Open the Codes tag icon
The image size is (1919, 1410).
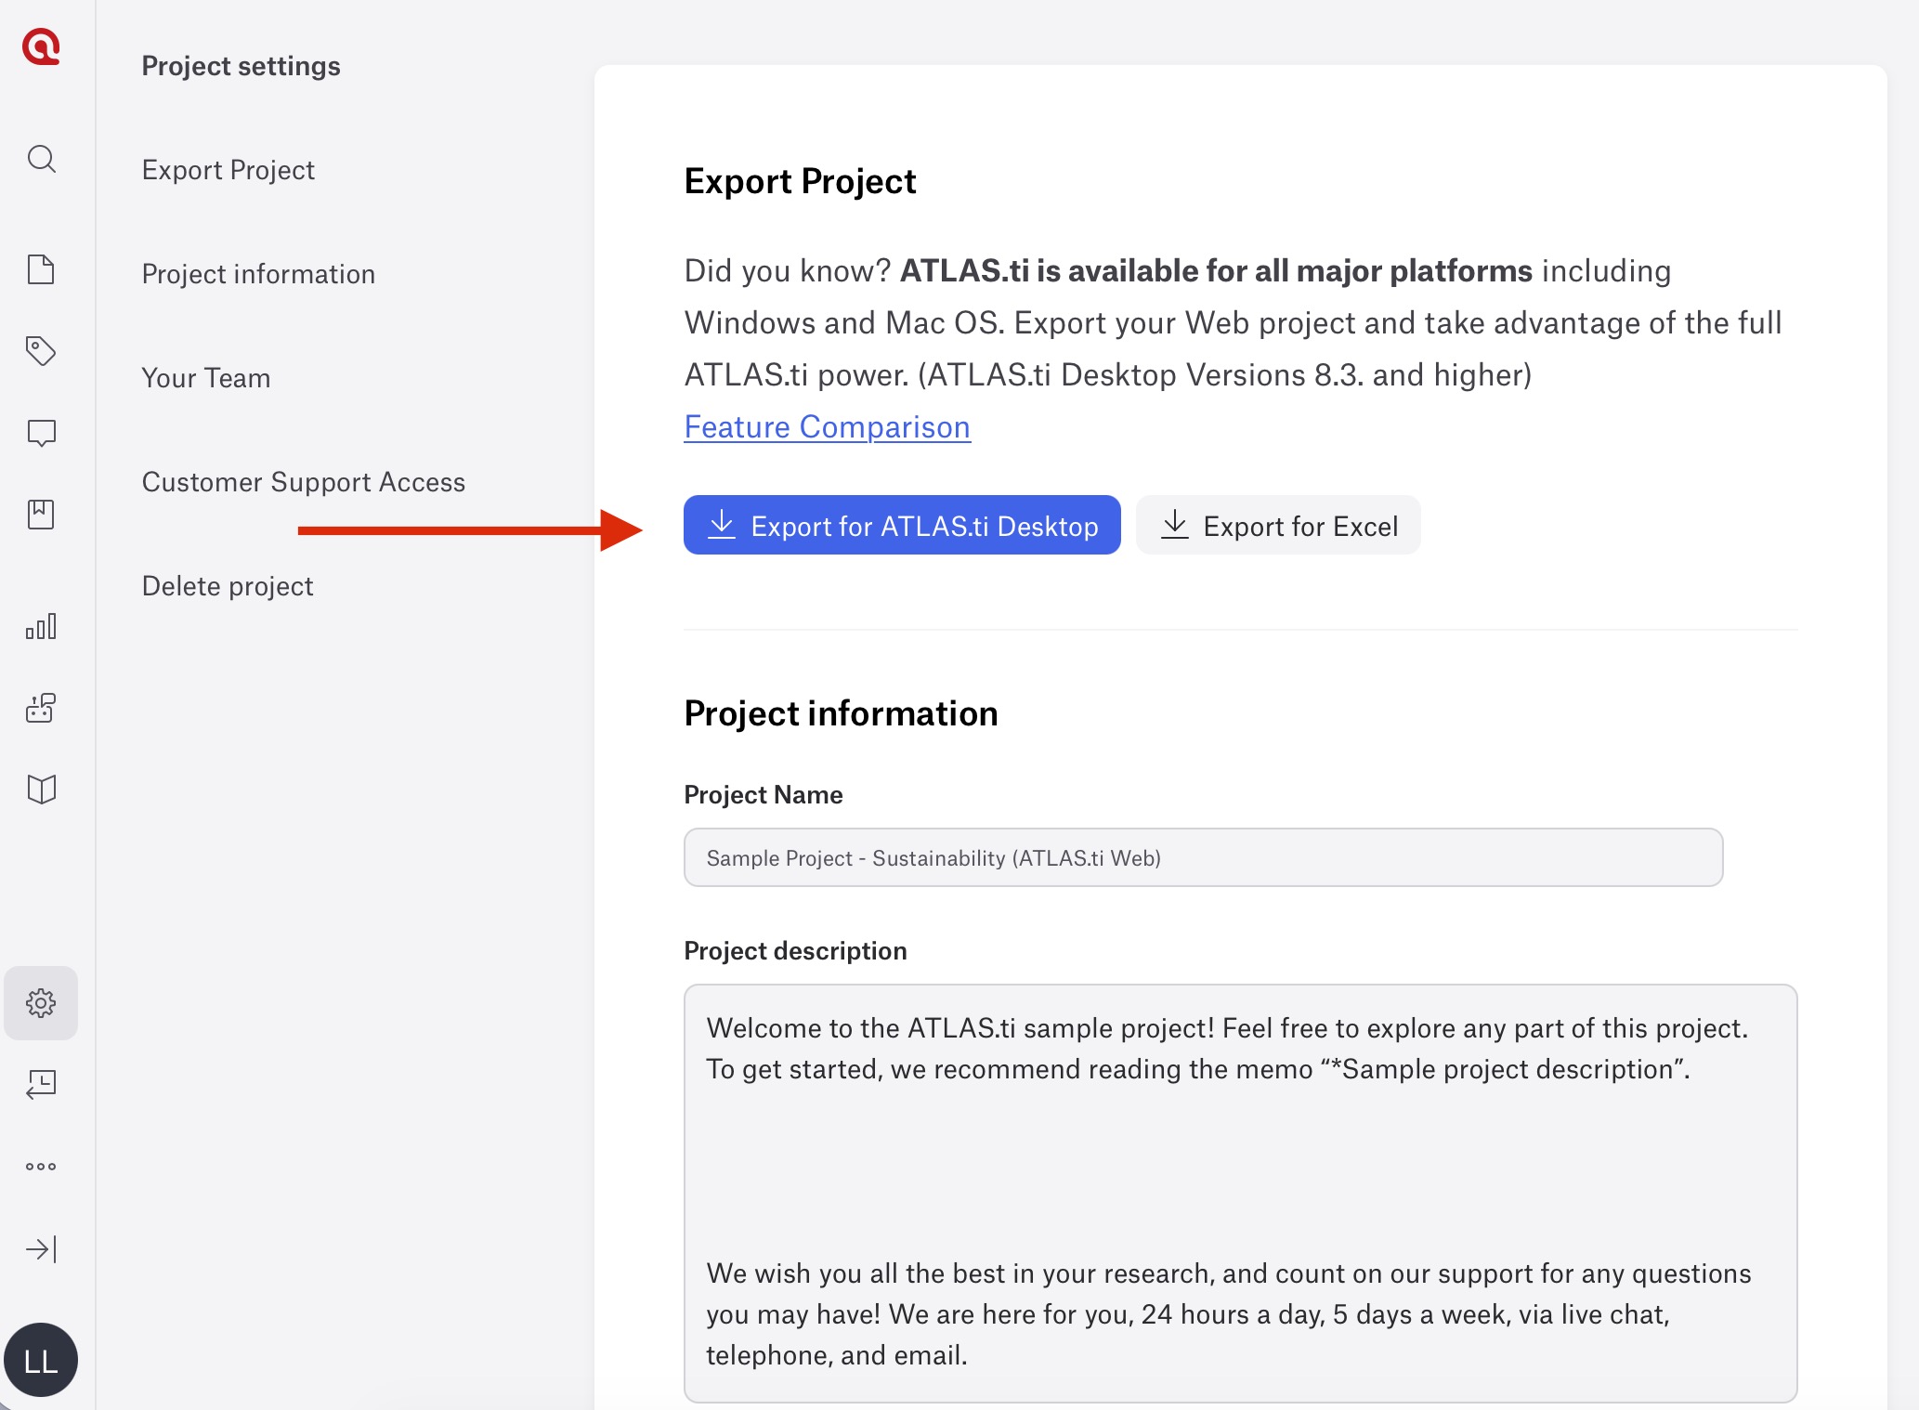tap(41, 351)
